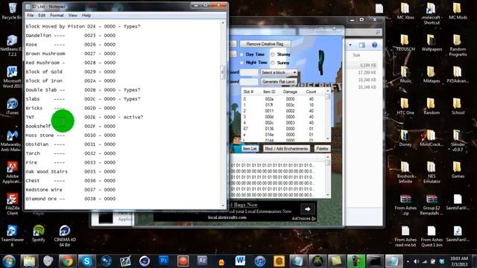
Task: Click hex data panel scrollbar thumb
Action: click(x=328, y=163)
